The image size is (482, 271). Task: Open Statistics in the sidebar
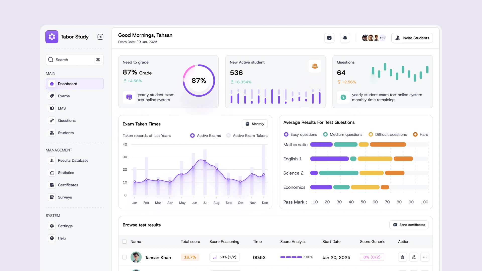tap(75, 173)
